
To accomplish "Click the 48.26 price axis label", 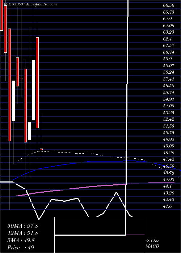I will point(169,153).
